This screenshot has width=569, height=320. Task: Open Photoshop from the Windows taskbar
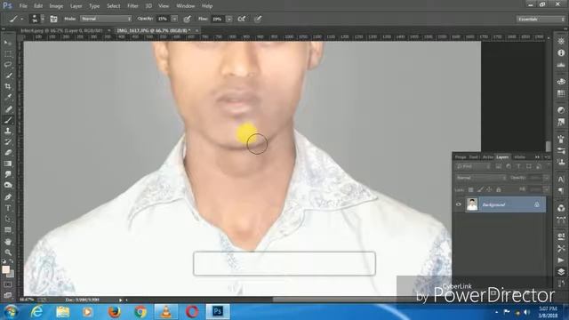[218, 311]
